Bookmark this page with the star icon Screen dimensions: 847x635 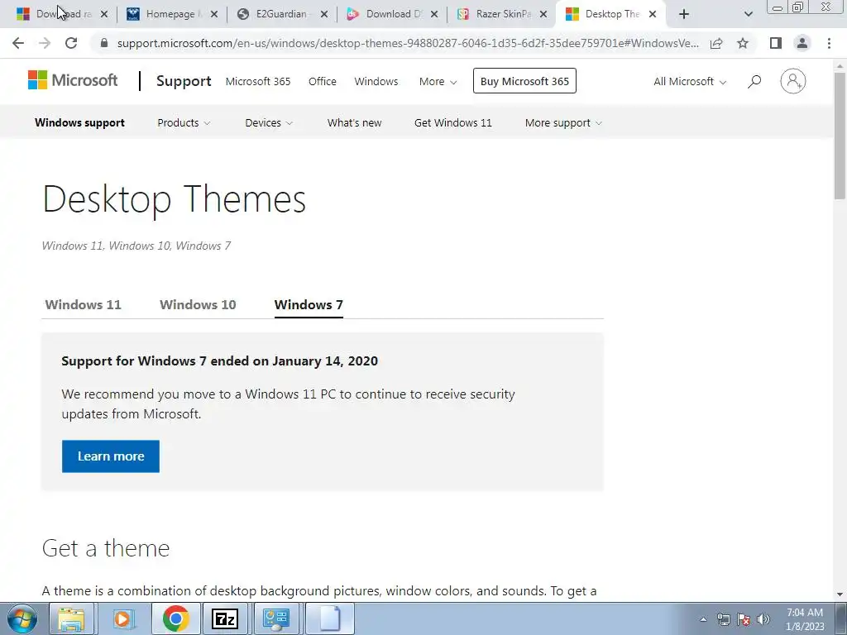743,43
